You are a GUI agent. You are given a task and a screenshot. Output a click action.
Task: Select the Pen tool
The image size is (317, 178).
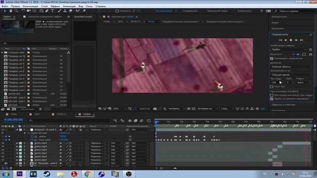click(x=47, y=11)
